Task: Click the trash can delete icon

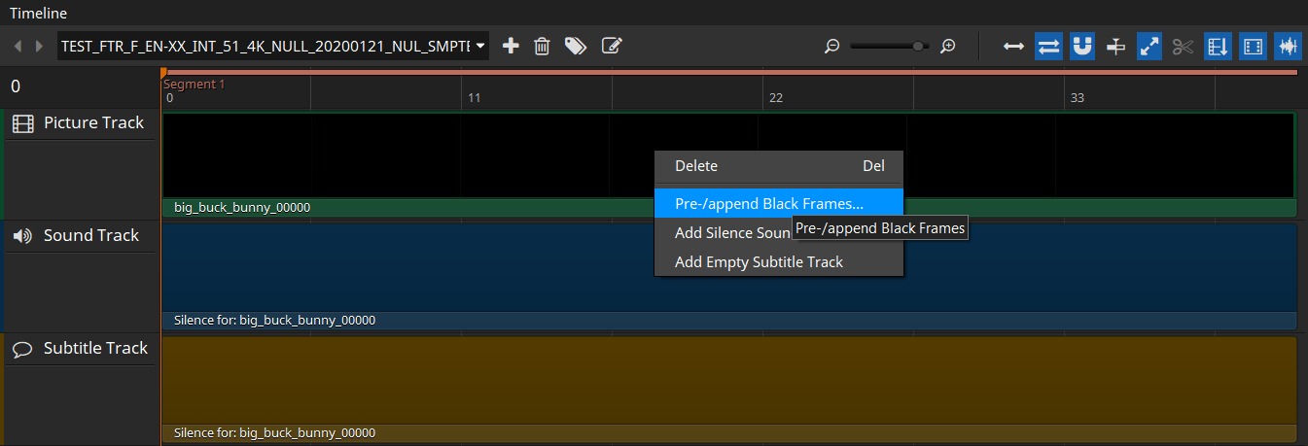Action: 543,46
